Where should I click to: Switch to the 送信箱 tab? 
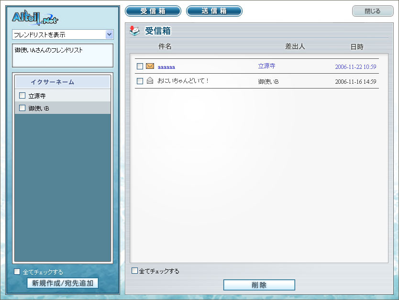(214, 11)
